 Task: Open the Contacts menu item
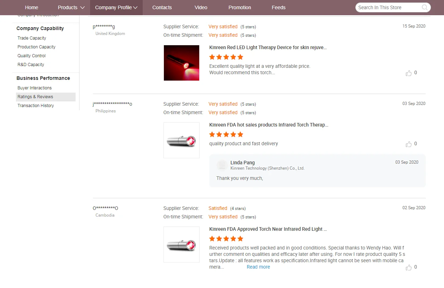pos(162,7)
